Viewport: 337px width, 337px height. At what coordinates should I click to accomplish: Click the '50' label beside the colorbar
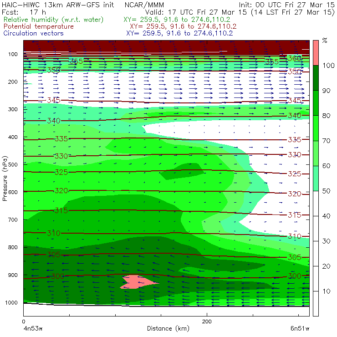[326, 191]
